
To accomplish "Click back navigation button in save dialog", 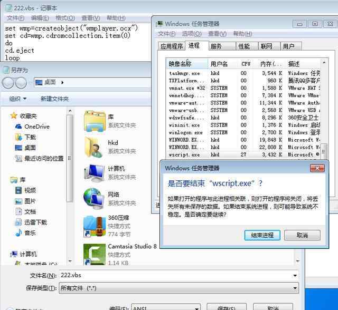I will pos(8,83).
